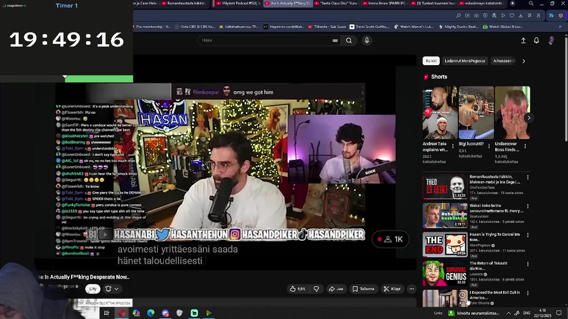The width and height of the screenshot is (568, 319).
Task: Open options for I Exposed the Most Evil Cult
Action: (x=528, y=293)
